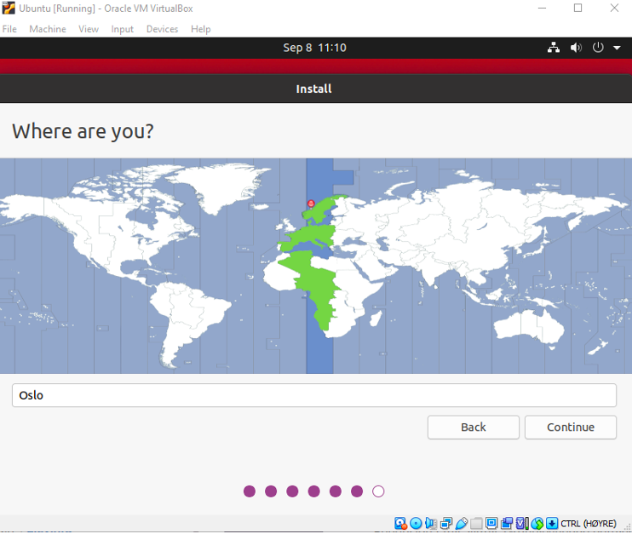
Task: Open the Devices menu
Action: coord(162,29)
